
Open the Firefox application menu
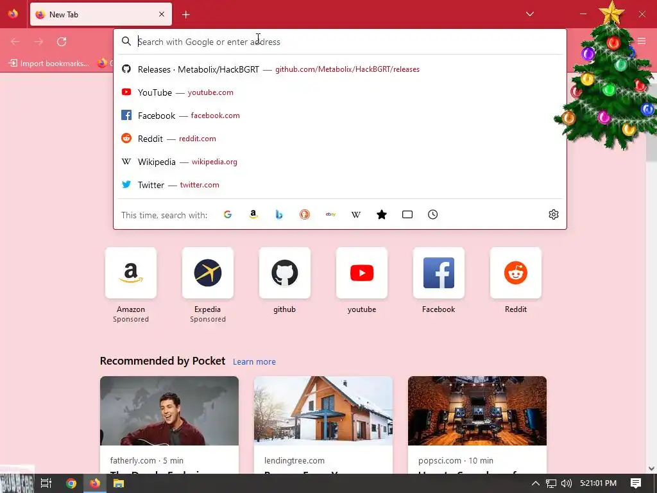[642, 41]
